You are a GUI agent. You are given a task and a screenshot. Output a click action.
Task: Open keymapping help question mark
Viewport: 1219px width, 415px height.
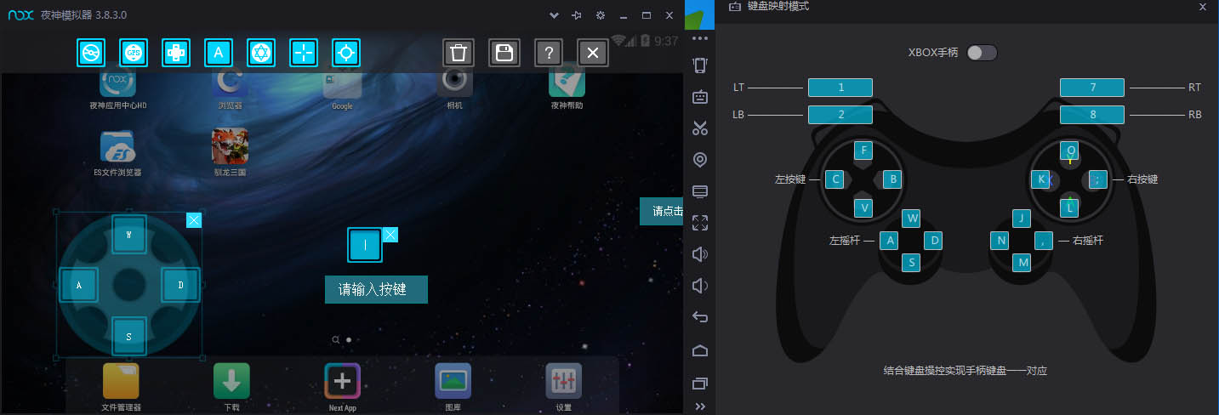[x=549, y=53]
